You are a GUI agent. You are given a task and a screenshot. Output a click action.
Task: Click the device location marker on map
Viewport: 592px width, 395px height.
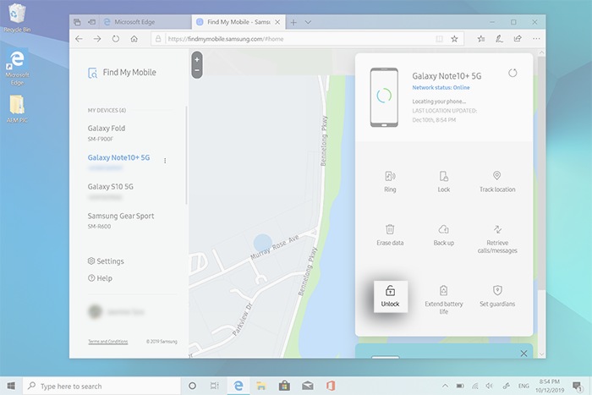[263, 243]
